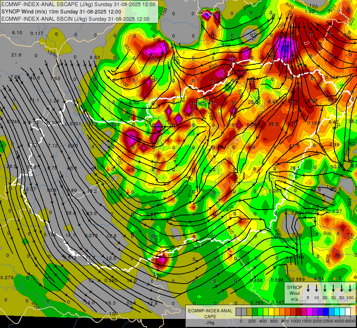Click the 8.45 value on the map
The height and width of the screenshot is (328, 357).
coord(273,102)
